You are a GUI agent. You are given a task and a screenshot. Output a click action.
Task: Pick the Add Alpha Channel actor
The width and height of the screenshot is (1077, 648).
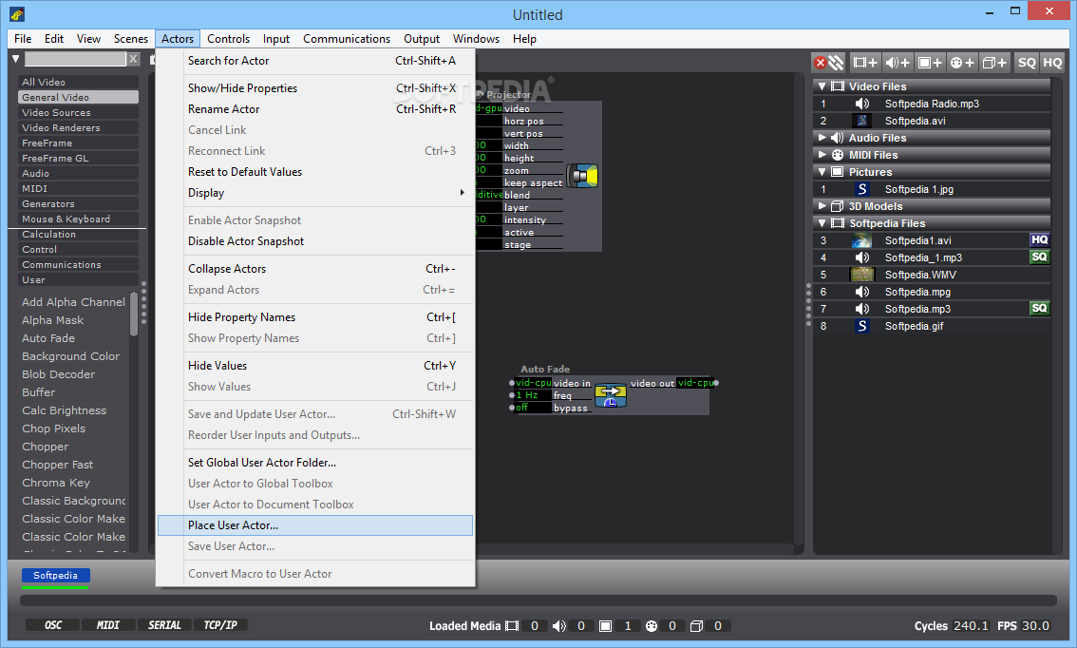click(x=73, y=302)
